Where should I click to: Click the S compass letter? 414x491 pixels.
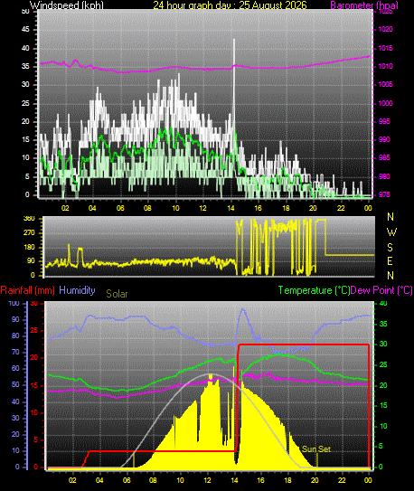pyautogui.click(x=390, y=248)
